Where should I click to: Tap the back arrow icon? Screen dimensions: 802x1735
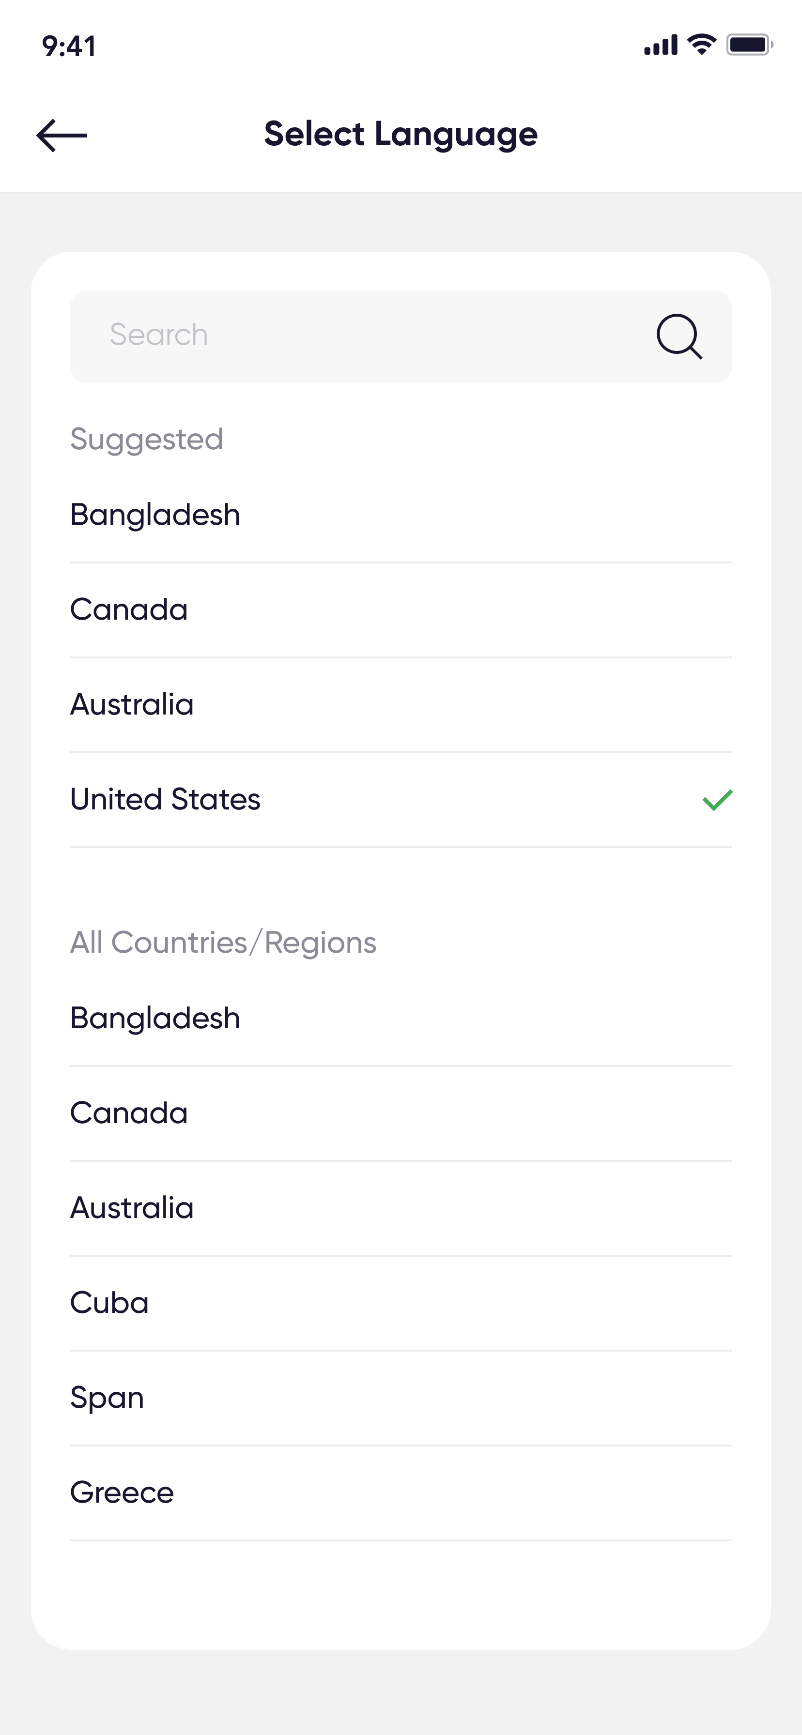click(62, 136)
